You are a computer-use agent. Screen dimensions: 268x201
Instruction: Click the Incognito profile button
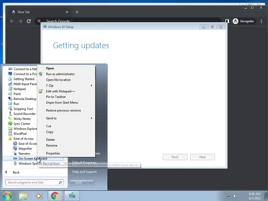click(x=244, y=21)
